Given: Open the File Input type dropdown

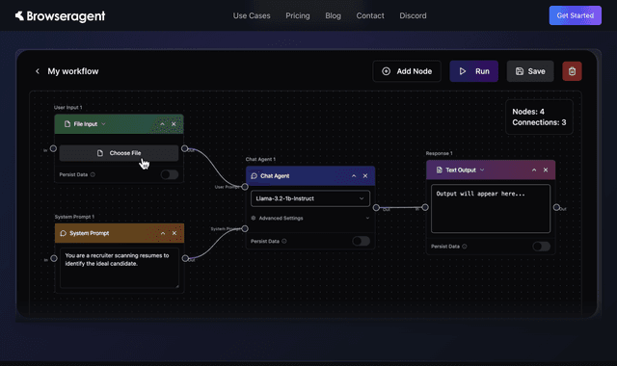Looking at the screenshot, I should (103, 124).
